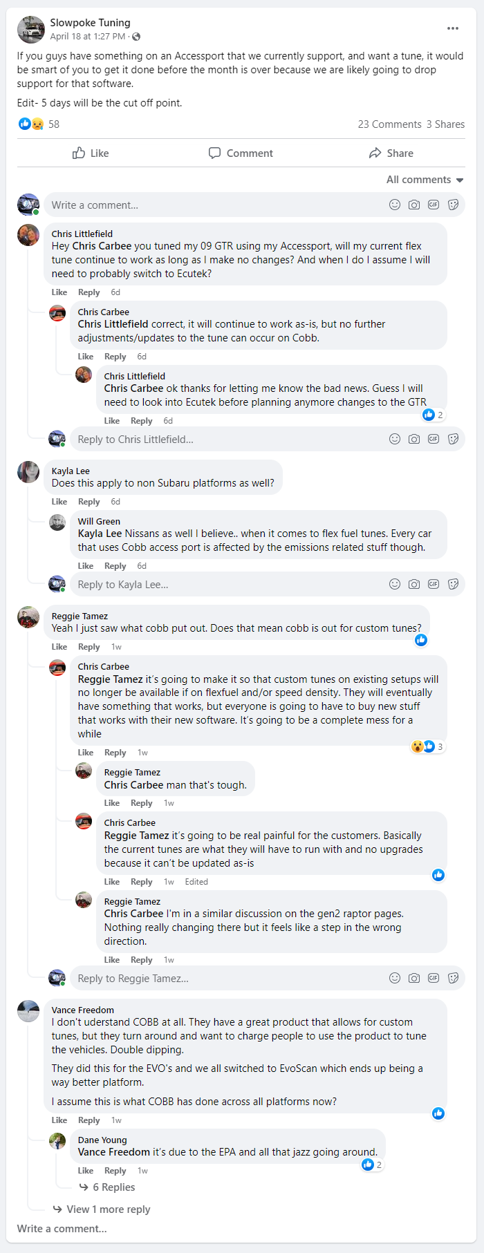Open Slowpoke Tuning page name link

90,23
